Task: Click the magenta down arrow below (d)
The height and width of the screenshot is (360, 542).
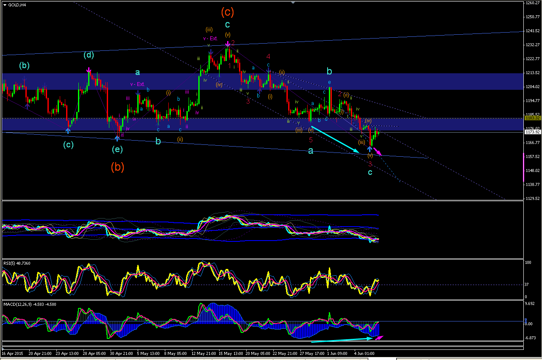Action: coord(89,70)
